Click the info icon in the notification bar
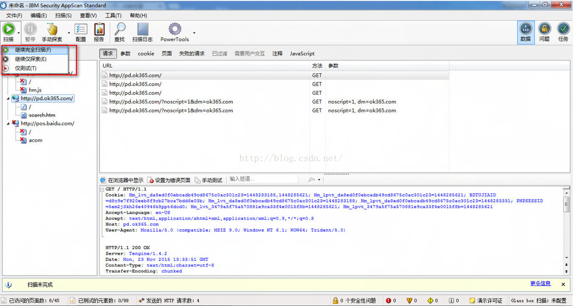The image size is (573, 306). click(x=9, y=285)
